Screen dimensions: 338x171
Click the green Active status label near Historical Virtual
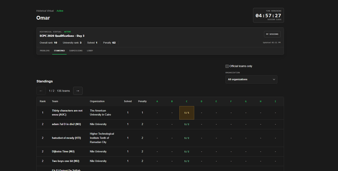point(60,11)
